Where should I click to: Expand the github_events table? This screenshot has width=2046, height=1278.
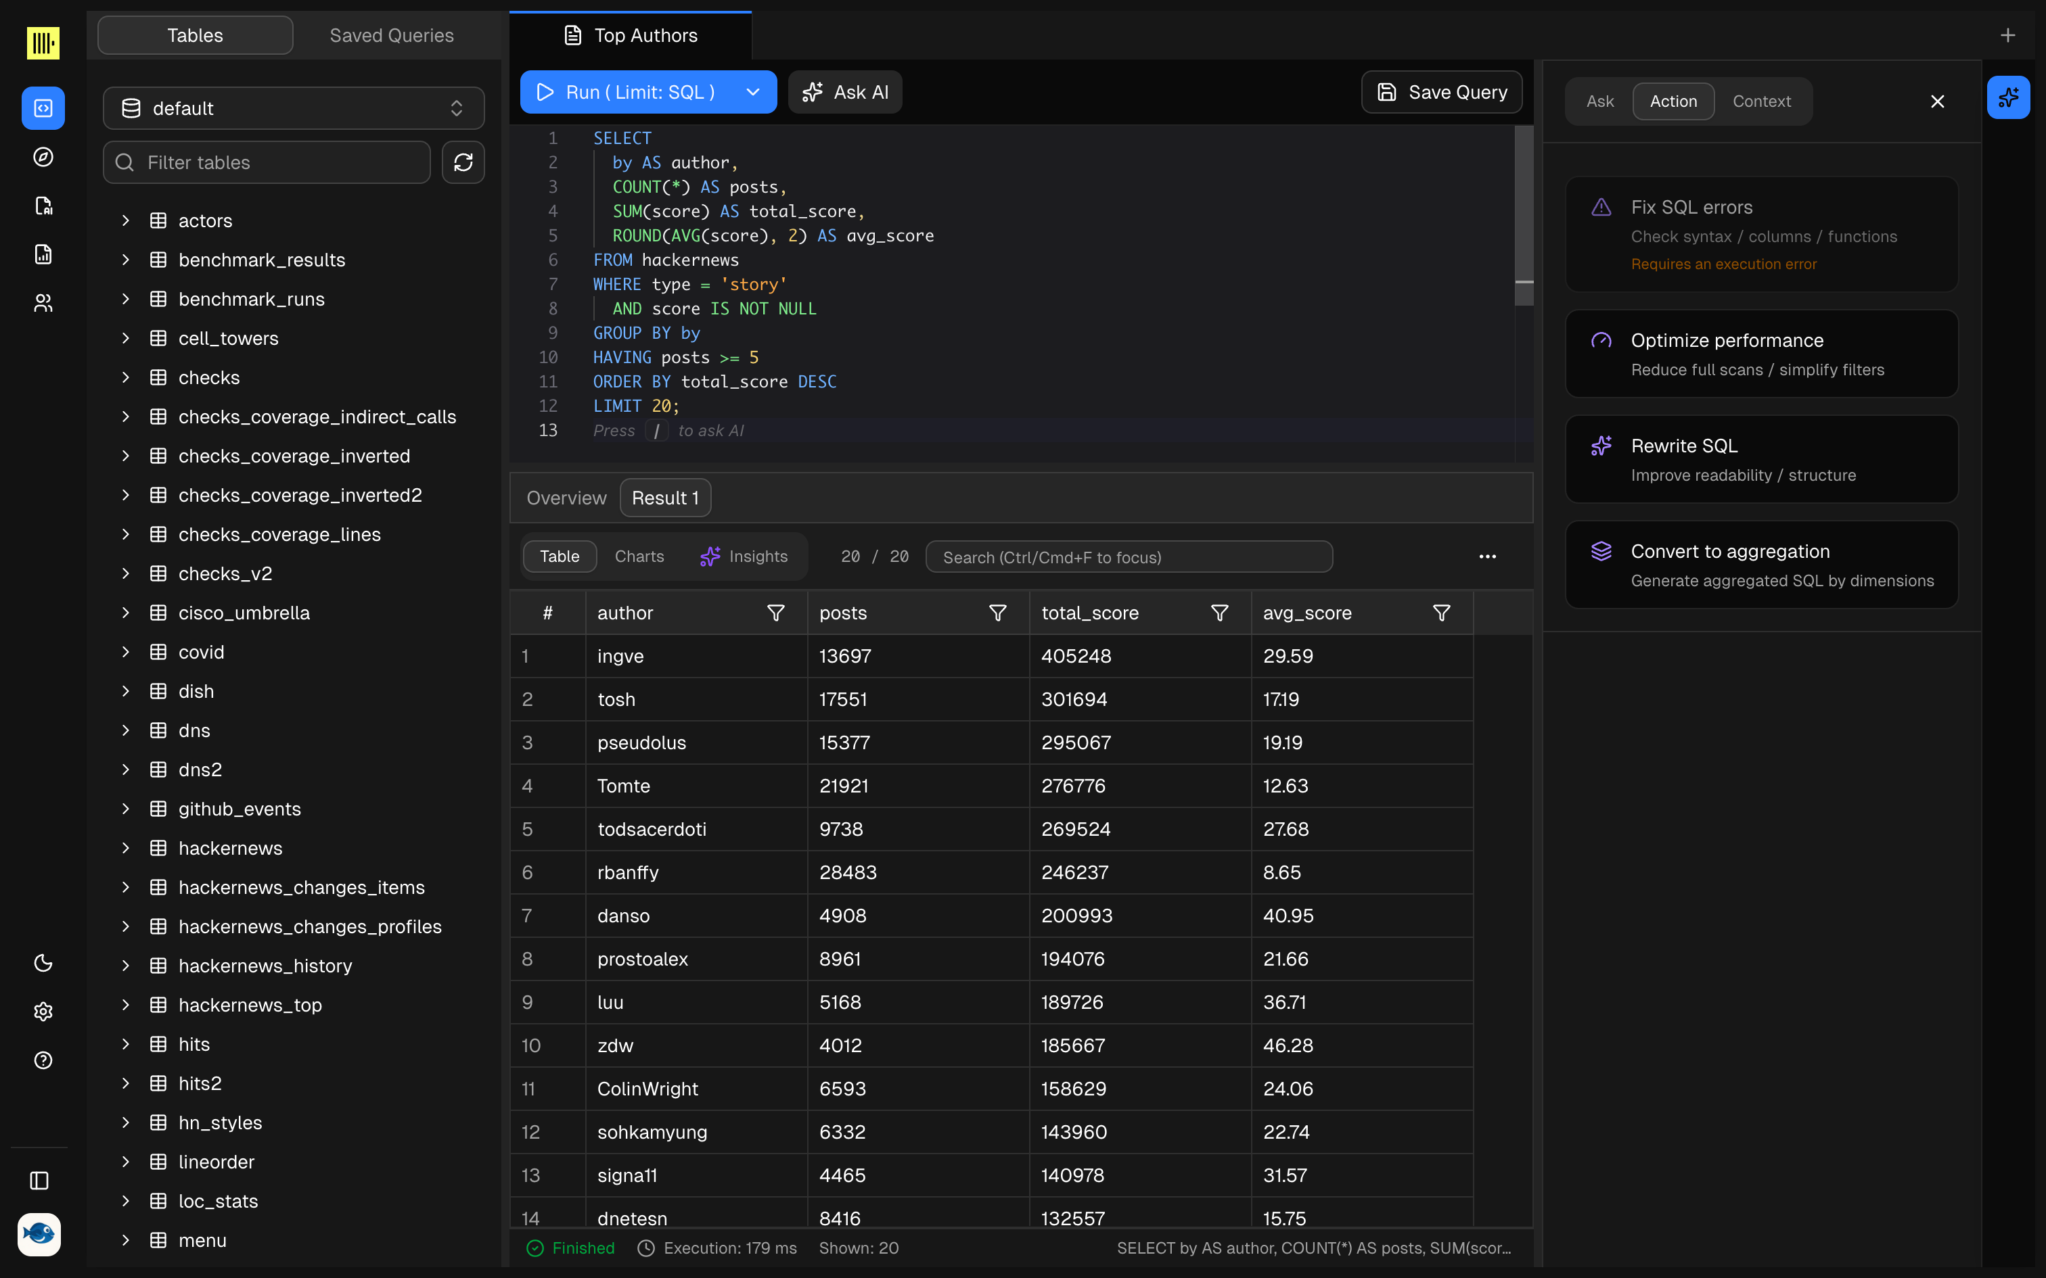pos(125,809)
